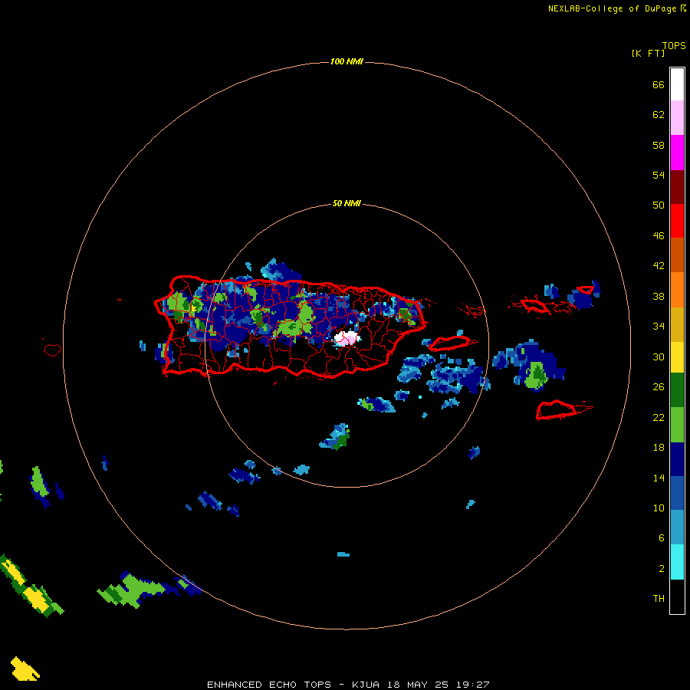690x690 pixels.
Task: Click the legend value 62
Action: click(659, 114)
